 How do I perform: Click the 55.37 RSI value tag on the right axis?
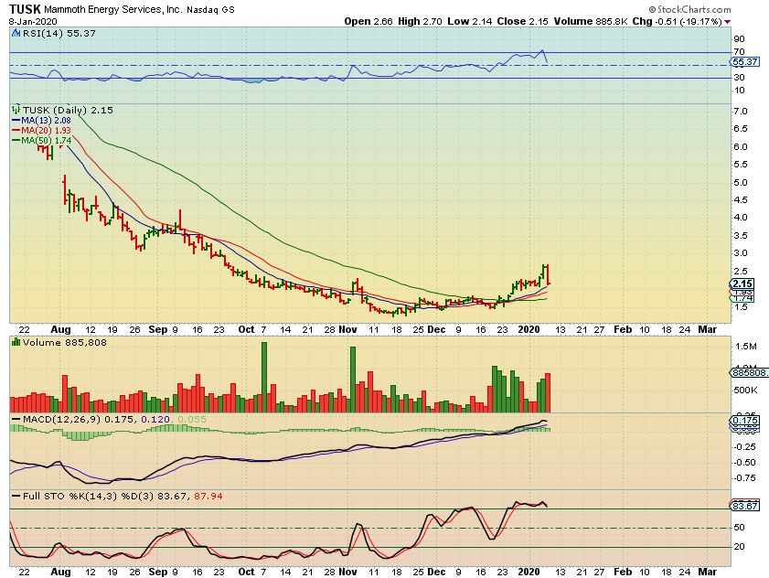point(744,62)
